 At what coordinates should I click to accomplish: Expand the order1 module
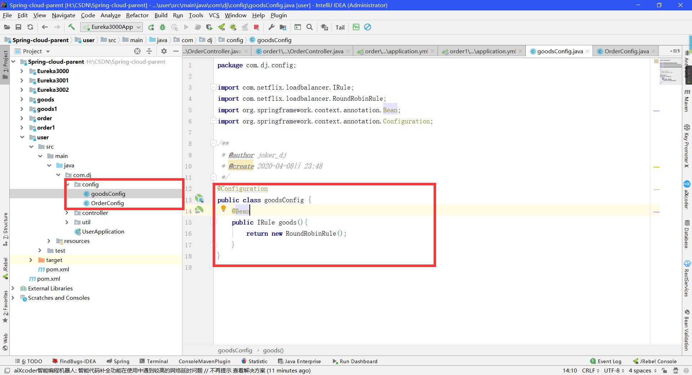22,127
